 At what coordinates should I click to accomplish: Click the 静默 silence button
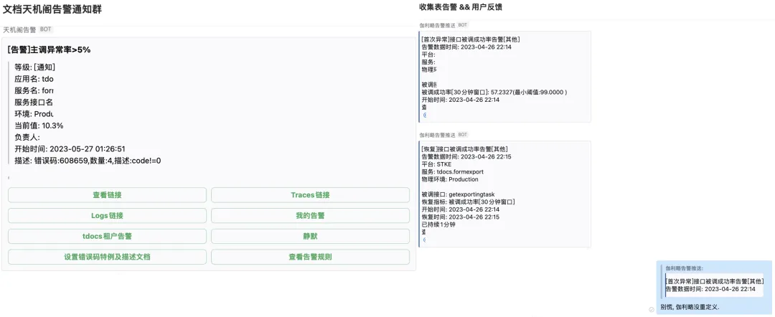click(x=311, y=237)
